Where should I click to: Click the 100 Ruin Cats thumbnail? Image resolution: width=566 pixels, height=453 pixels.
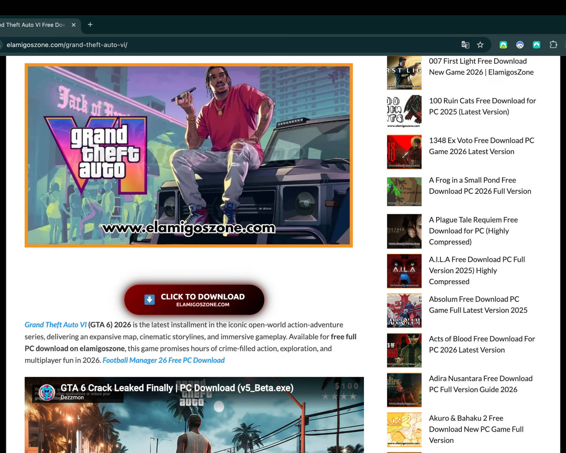[404, 112]
